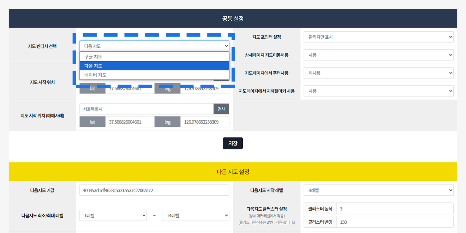Choose the 네이버 지도 option

154,75
